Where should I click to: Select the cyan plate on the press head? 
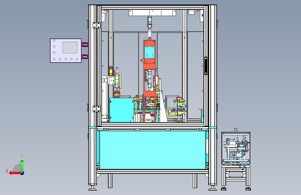pos(150,52)
